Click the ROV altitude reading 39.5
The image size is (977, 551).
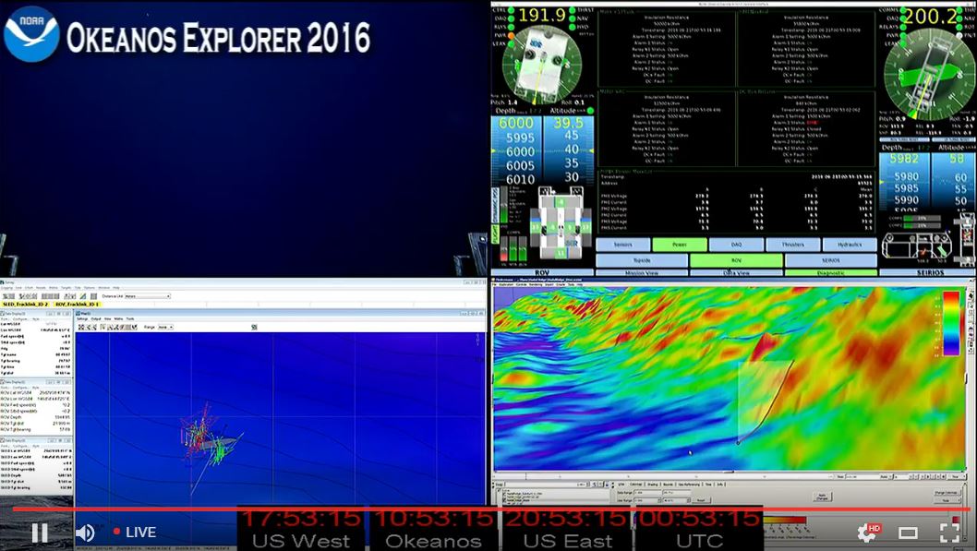point(568,124)
